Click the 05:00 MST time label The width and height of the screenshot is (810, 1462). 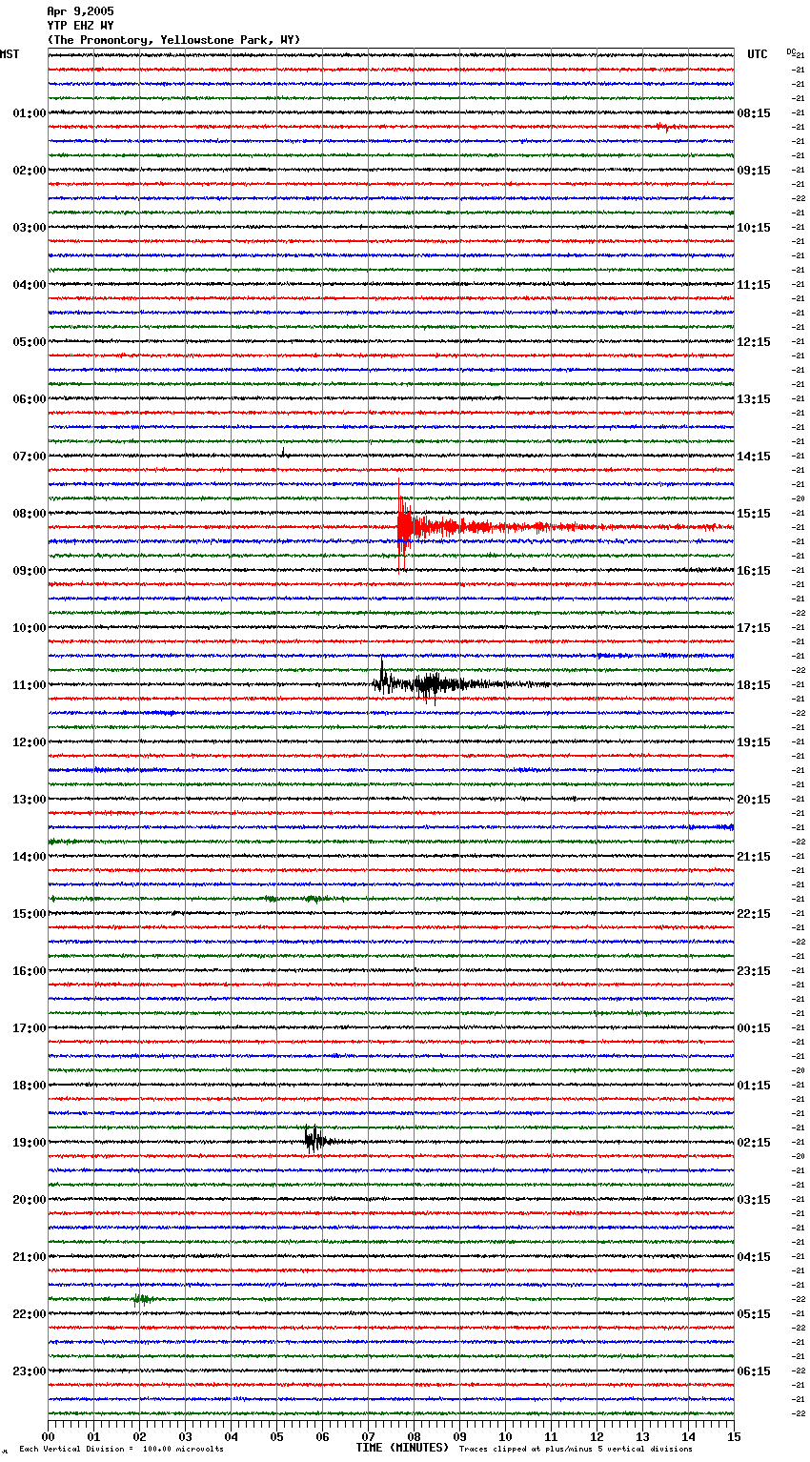click(x=29, y=342)
